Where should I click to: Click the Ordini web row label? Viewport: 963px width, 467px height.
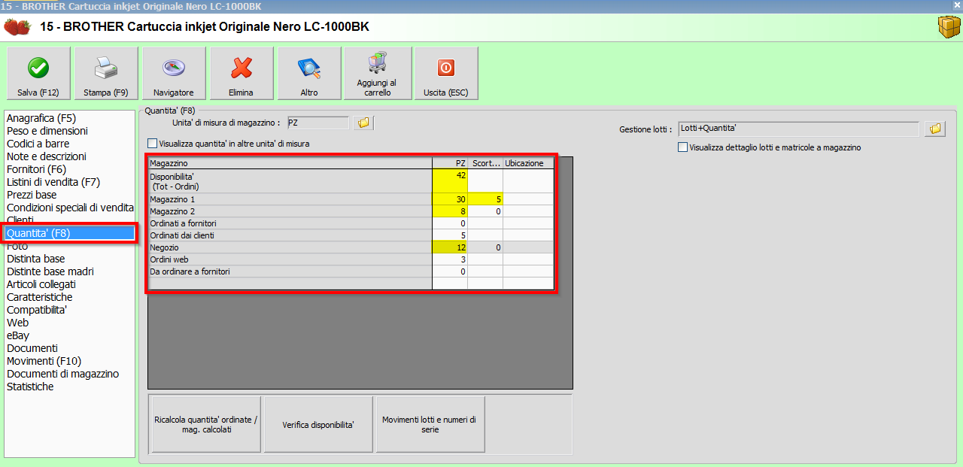(x=290, y=259)
